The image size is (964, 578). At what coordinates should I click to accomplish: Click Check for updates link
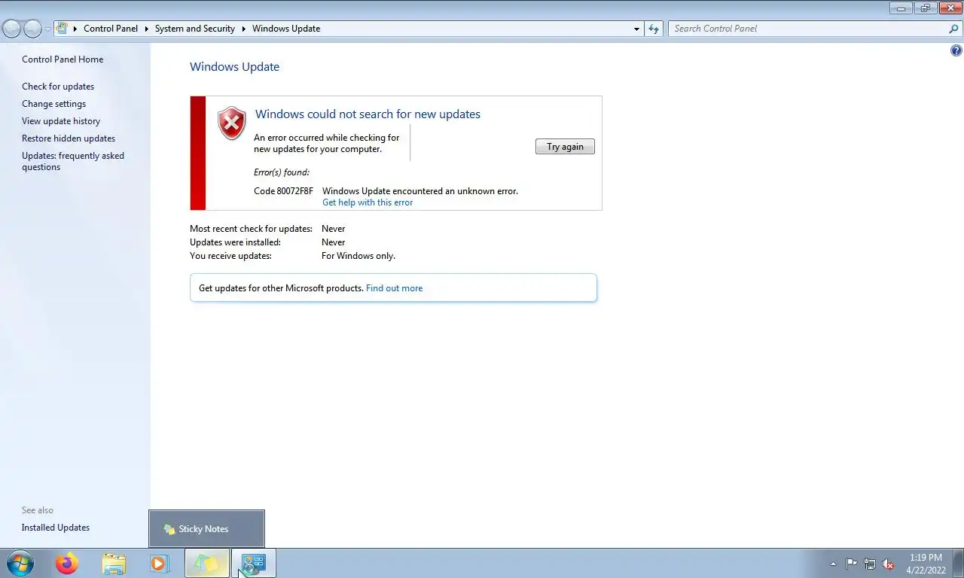coord(58,87)
